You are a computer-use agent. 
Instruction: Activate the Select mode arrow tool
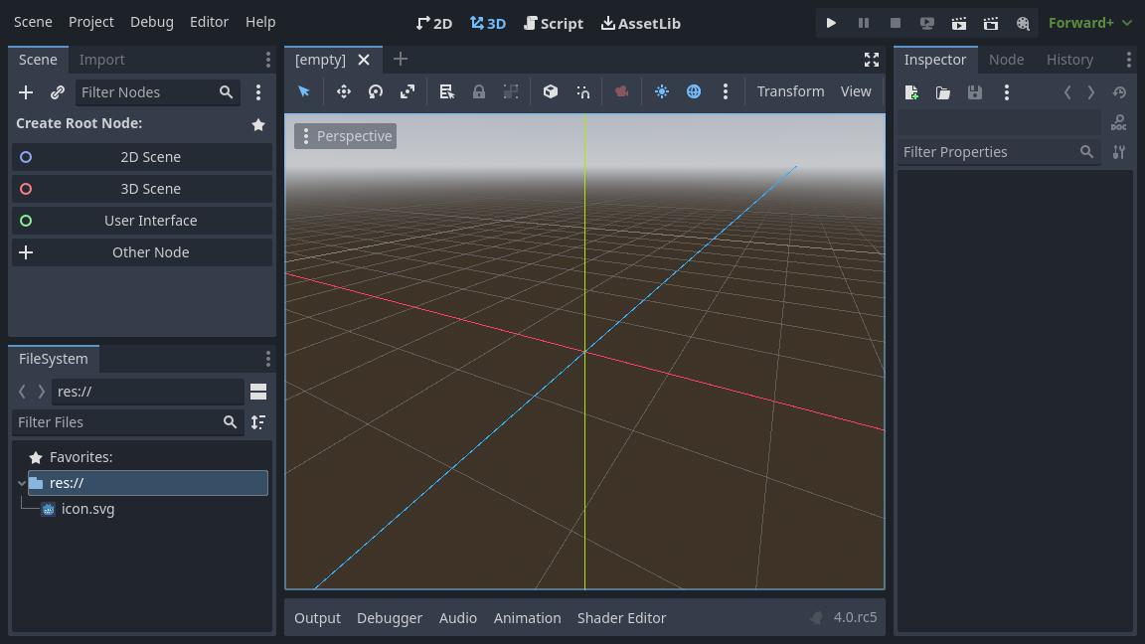coord(304,91)
